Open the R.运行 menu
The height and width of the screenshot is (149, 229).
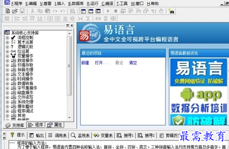click(92, 4)
